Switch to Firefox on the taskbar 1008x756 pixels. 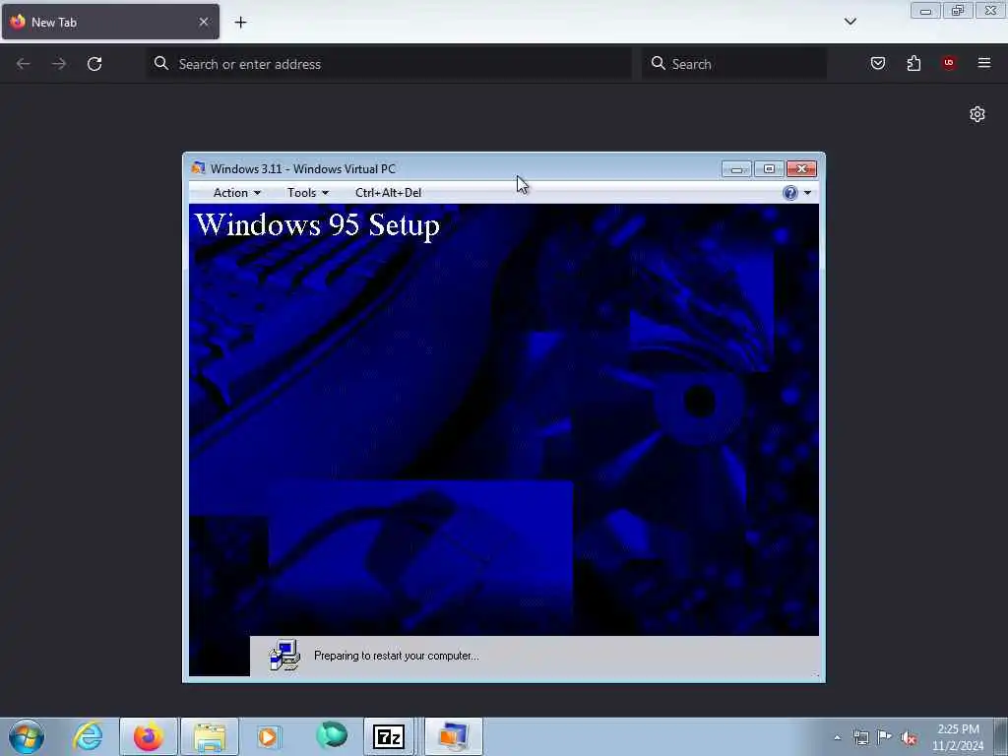coord(148,736)
